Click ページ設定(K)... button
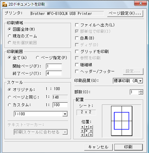Viewport: 149px width, 153px height. click(125, 13)
